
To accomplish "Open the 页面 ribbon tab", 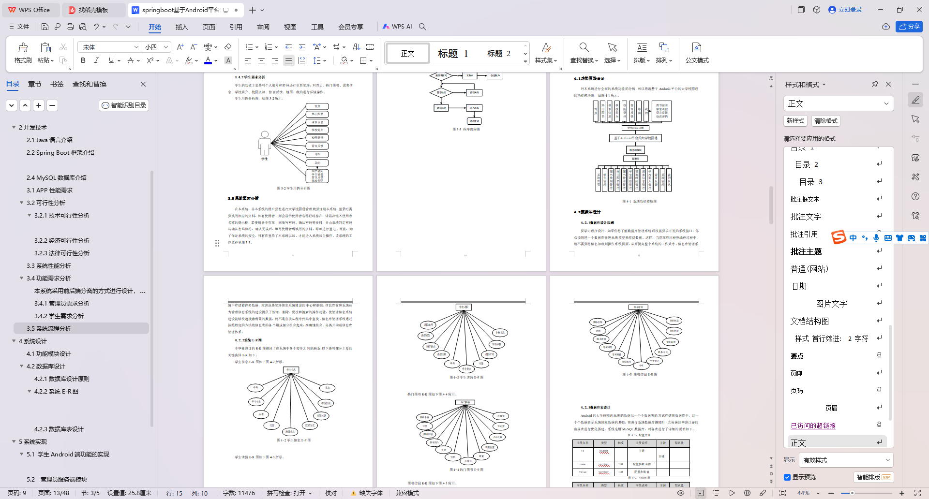I will pos(209,27).
